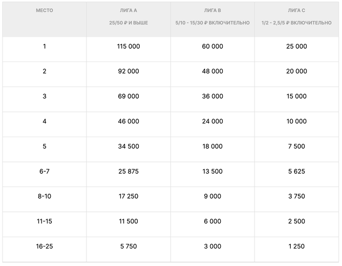The width and height of the screenshot is (342, 266).
Task: Select the 25 875 prize value
Action: pos(128,171)
